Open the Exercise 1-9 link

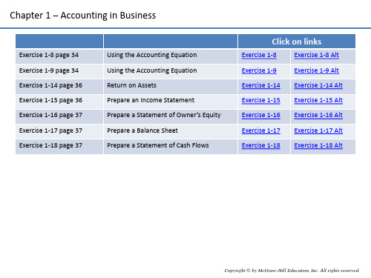coord(259,70)
